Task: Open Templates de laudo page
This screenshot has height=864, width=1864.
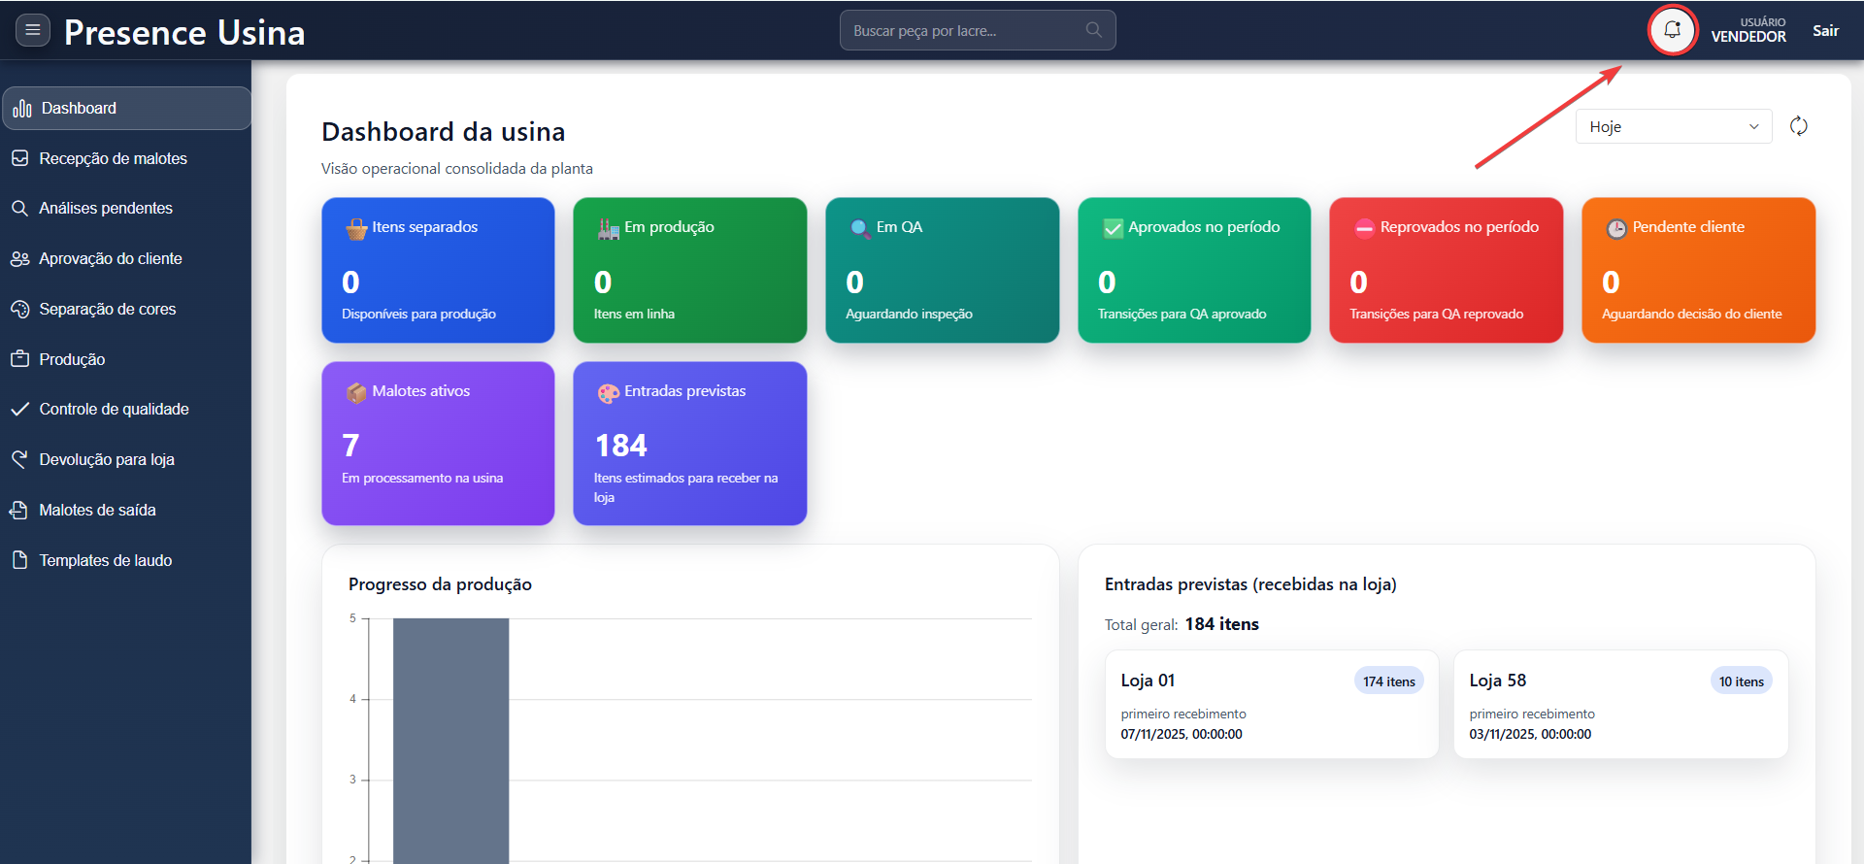Action: (x=105, y=560)
